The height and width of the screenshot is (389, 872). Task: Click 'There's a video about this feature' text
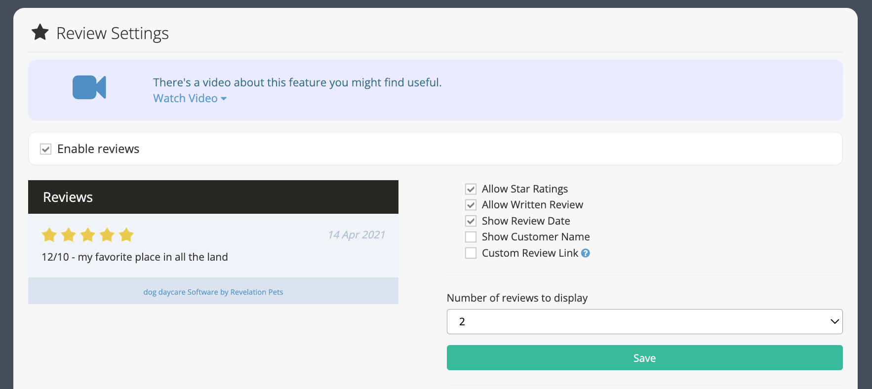297,82
